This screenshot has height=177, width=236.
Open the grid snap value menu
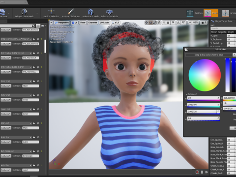pyautogui.click(x=173, y=23)
